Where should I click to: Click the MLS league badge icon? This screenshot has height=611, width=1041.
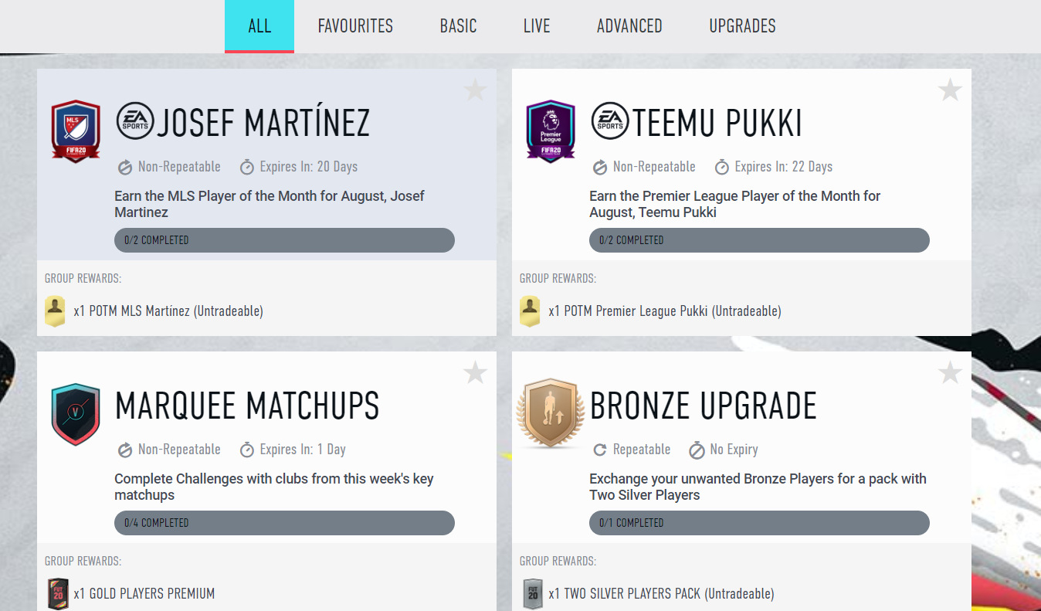pyautogui.click(x=76, y=131)
